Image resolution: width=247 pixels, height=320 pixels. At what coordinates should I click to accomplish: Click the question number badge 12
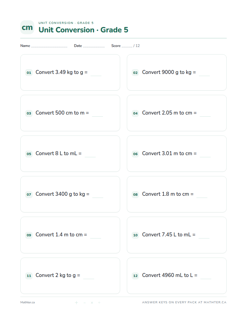pos(135,276)
